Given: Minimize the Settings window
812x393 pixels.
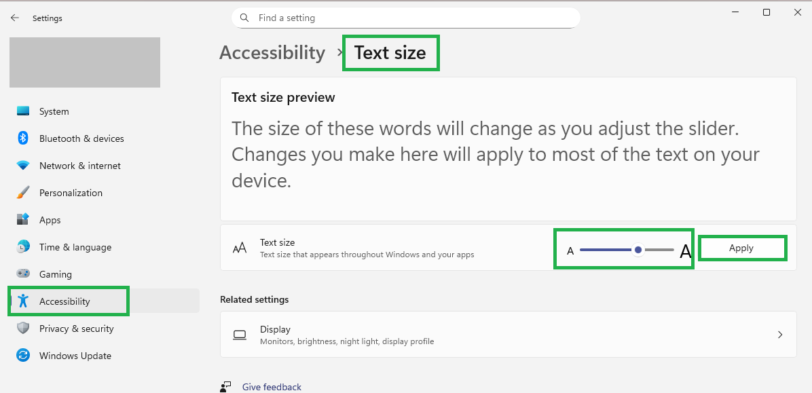Looking at the screenshot, I should pyautogui.click(x=735, y=12).
